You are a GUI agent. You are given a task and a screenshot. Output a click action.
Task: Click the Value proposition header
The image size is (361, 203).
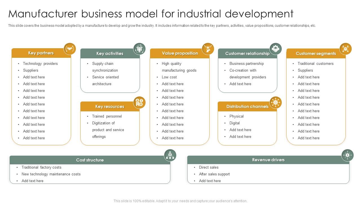pyautogui.click(x=180, y=53)
